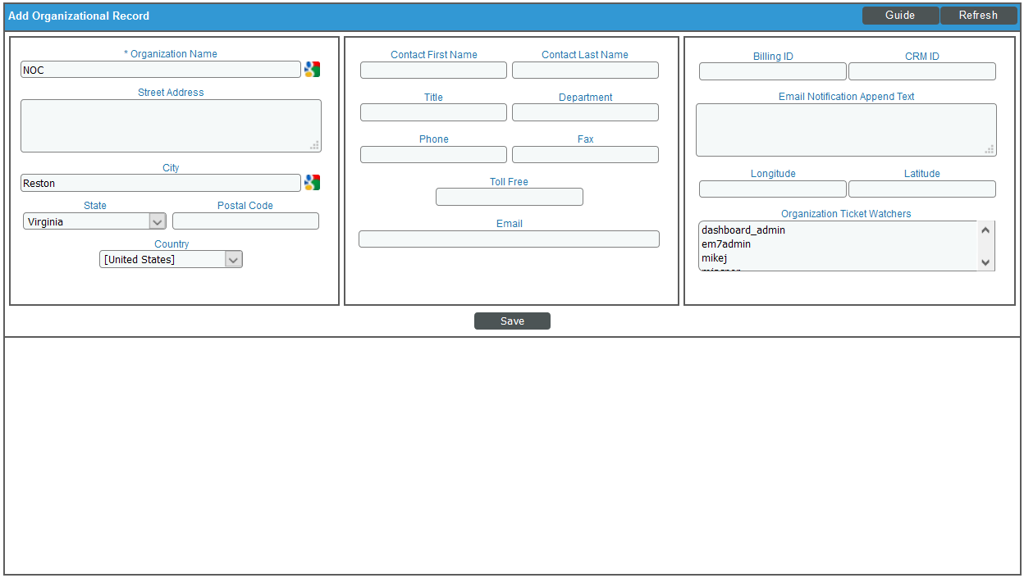Click the Contact First Name field

click(433, 71)
